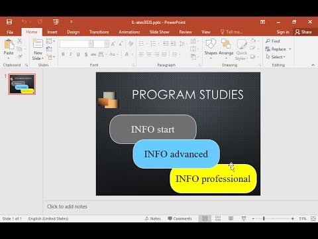Click the Cut scissors icon
This screenshot has width=318, height=239.
point(20,41)
